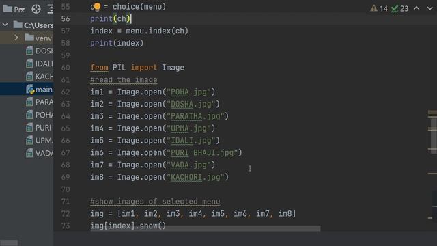Open the POHA image file in the tree
Image resolution: width=437 pixels, height=246 pixels.
pyautogui.click(x=44, y=115)
